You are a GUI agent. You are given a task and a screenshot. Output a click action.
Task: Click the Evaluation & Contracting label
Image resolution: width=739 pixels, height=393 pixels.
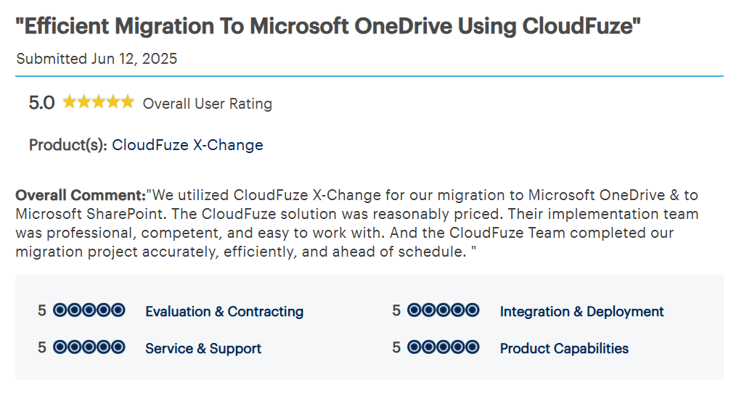[x=224, y=312]
